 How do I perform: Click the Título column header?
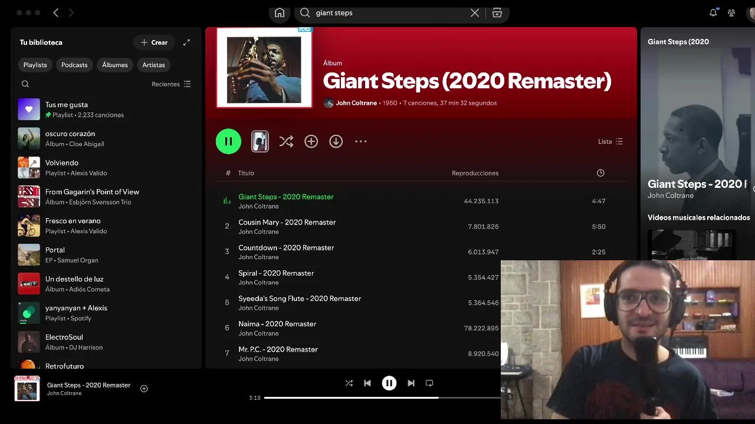[x=246, y=173]
